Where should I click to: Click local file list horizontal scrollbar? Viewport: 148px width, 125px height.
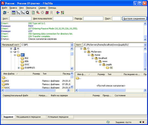pyautogui.click(x=36, y=90)
